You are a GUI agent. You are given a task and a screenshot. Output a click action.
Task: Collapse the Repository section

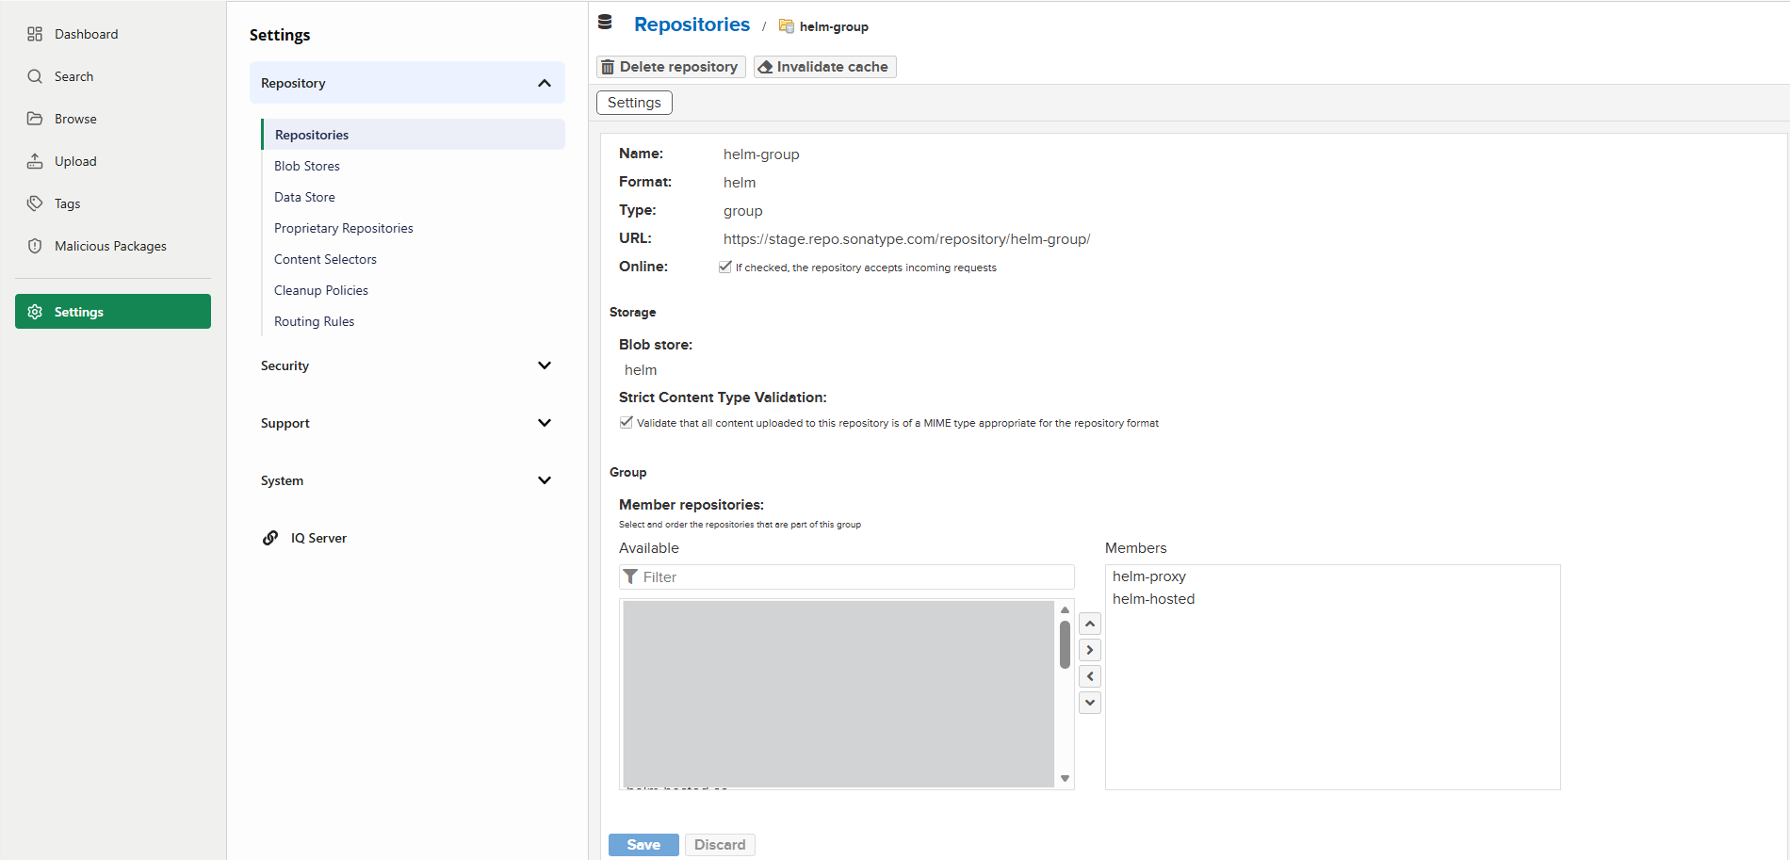pos(407,83)
